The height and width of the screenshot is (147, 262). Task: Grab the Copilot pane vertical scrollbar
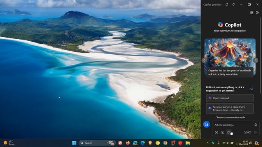click(260, 55)
